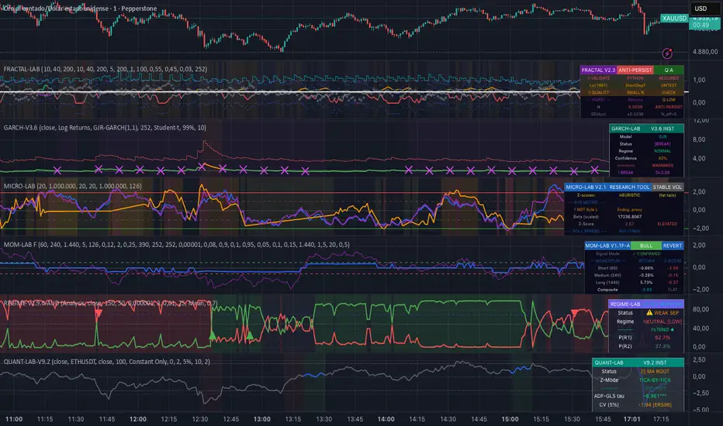
Task: Click the MICRO-LAB V2.1 header cell
Action: (x=586, y=187)
